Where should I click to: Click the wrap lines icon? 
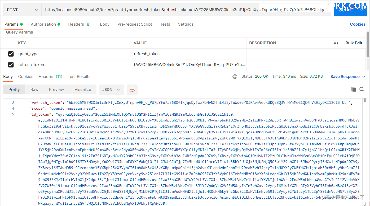point(132,90)
